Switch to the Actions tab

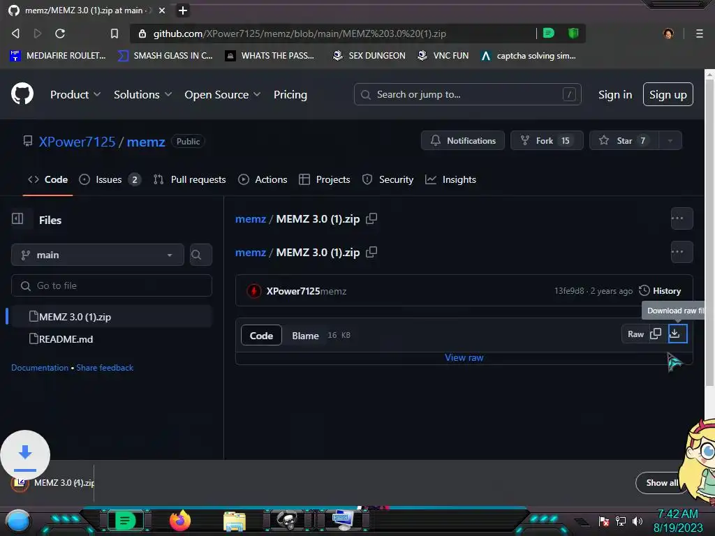pos(263,179)
